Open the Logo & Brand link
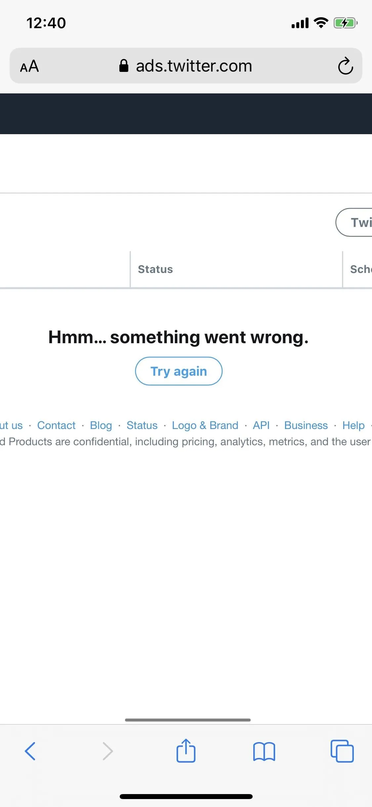Image resolution: width=372 pixels, height=807 pixels. pyautogui.click(x=205, y=425)
